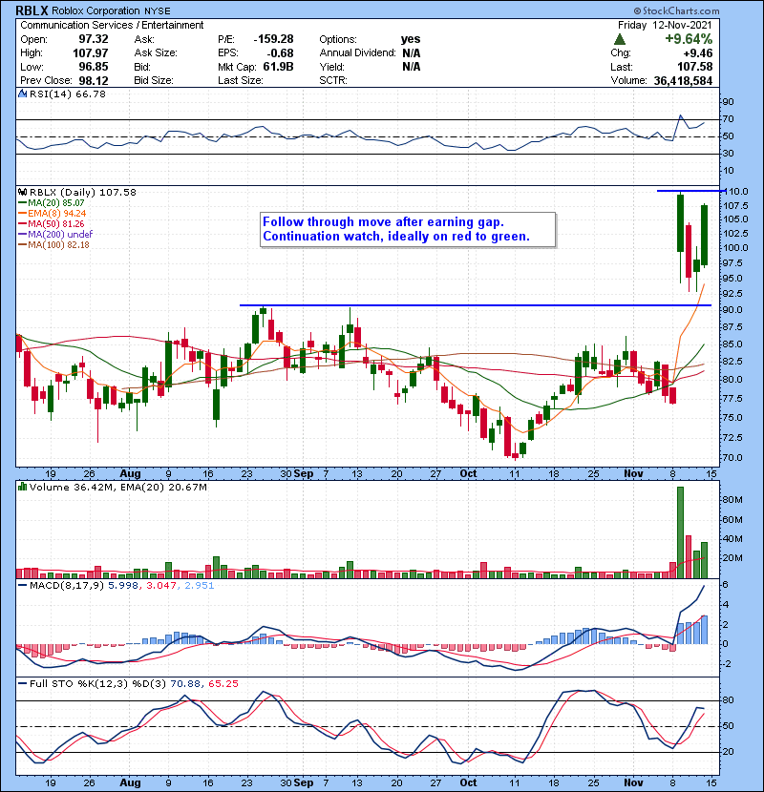This screenshot has height=792, width=764.
Task: Click the Volume value 36,418,584
Action: coord(683,81)
